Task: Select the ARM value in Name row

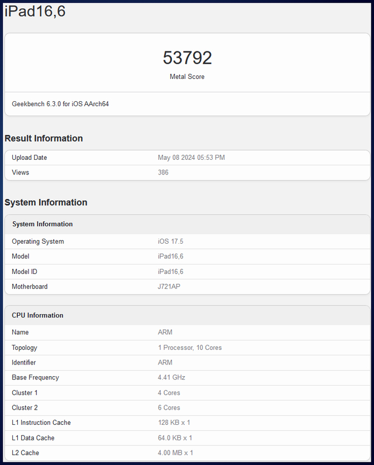Action: [x=165, y=332]
